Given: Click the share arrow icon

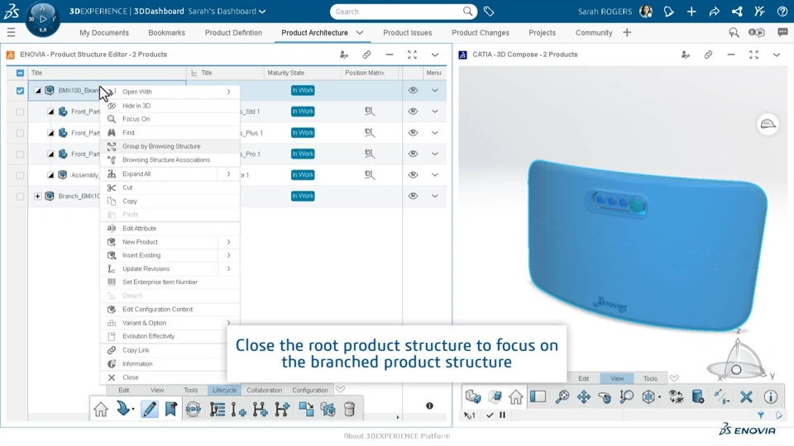Looking at the screenshot, I should click(714, 11).
